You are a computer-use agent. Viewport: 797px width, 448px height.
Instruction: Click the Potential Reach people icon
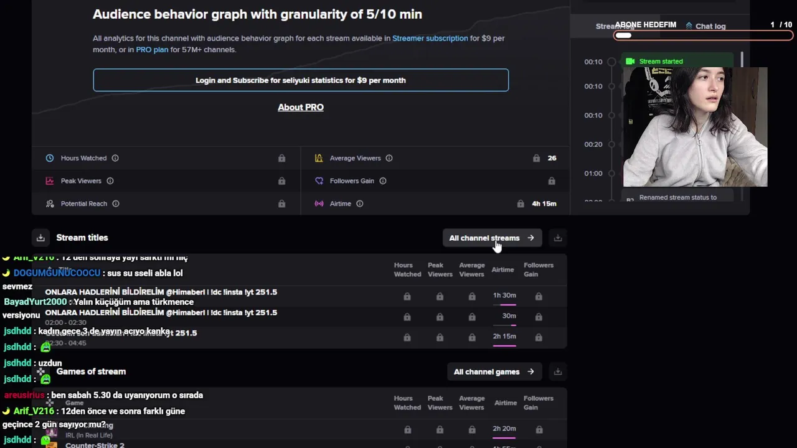(x=50, y=203)
